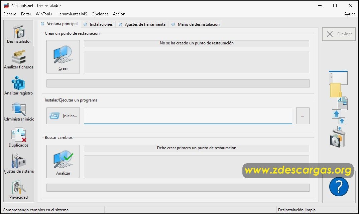359x214 pixels.
Task: Open the Herramientas MS menu
Action: [x=72, y=14]
